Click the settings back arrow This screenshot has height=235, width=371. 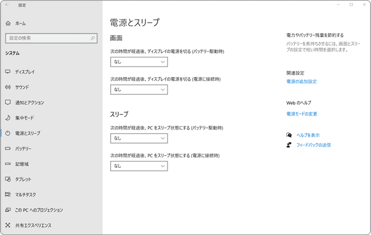tap(7, 5)
